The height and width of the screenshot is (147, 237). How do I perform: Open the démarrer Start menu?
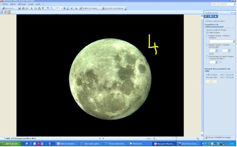[x=11, y=144]
